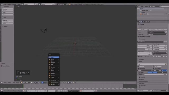Click the Animation render button
169x95 pixels.
[x=152, y=30]
